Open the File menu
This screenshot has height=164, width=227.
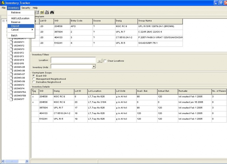[x=4, y=8]
